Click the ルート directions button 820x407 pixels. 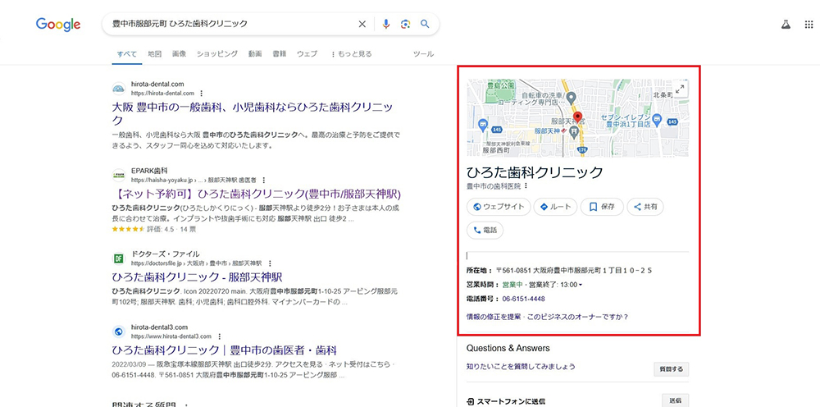coord(554,207)
